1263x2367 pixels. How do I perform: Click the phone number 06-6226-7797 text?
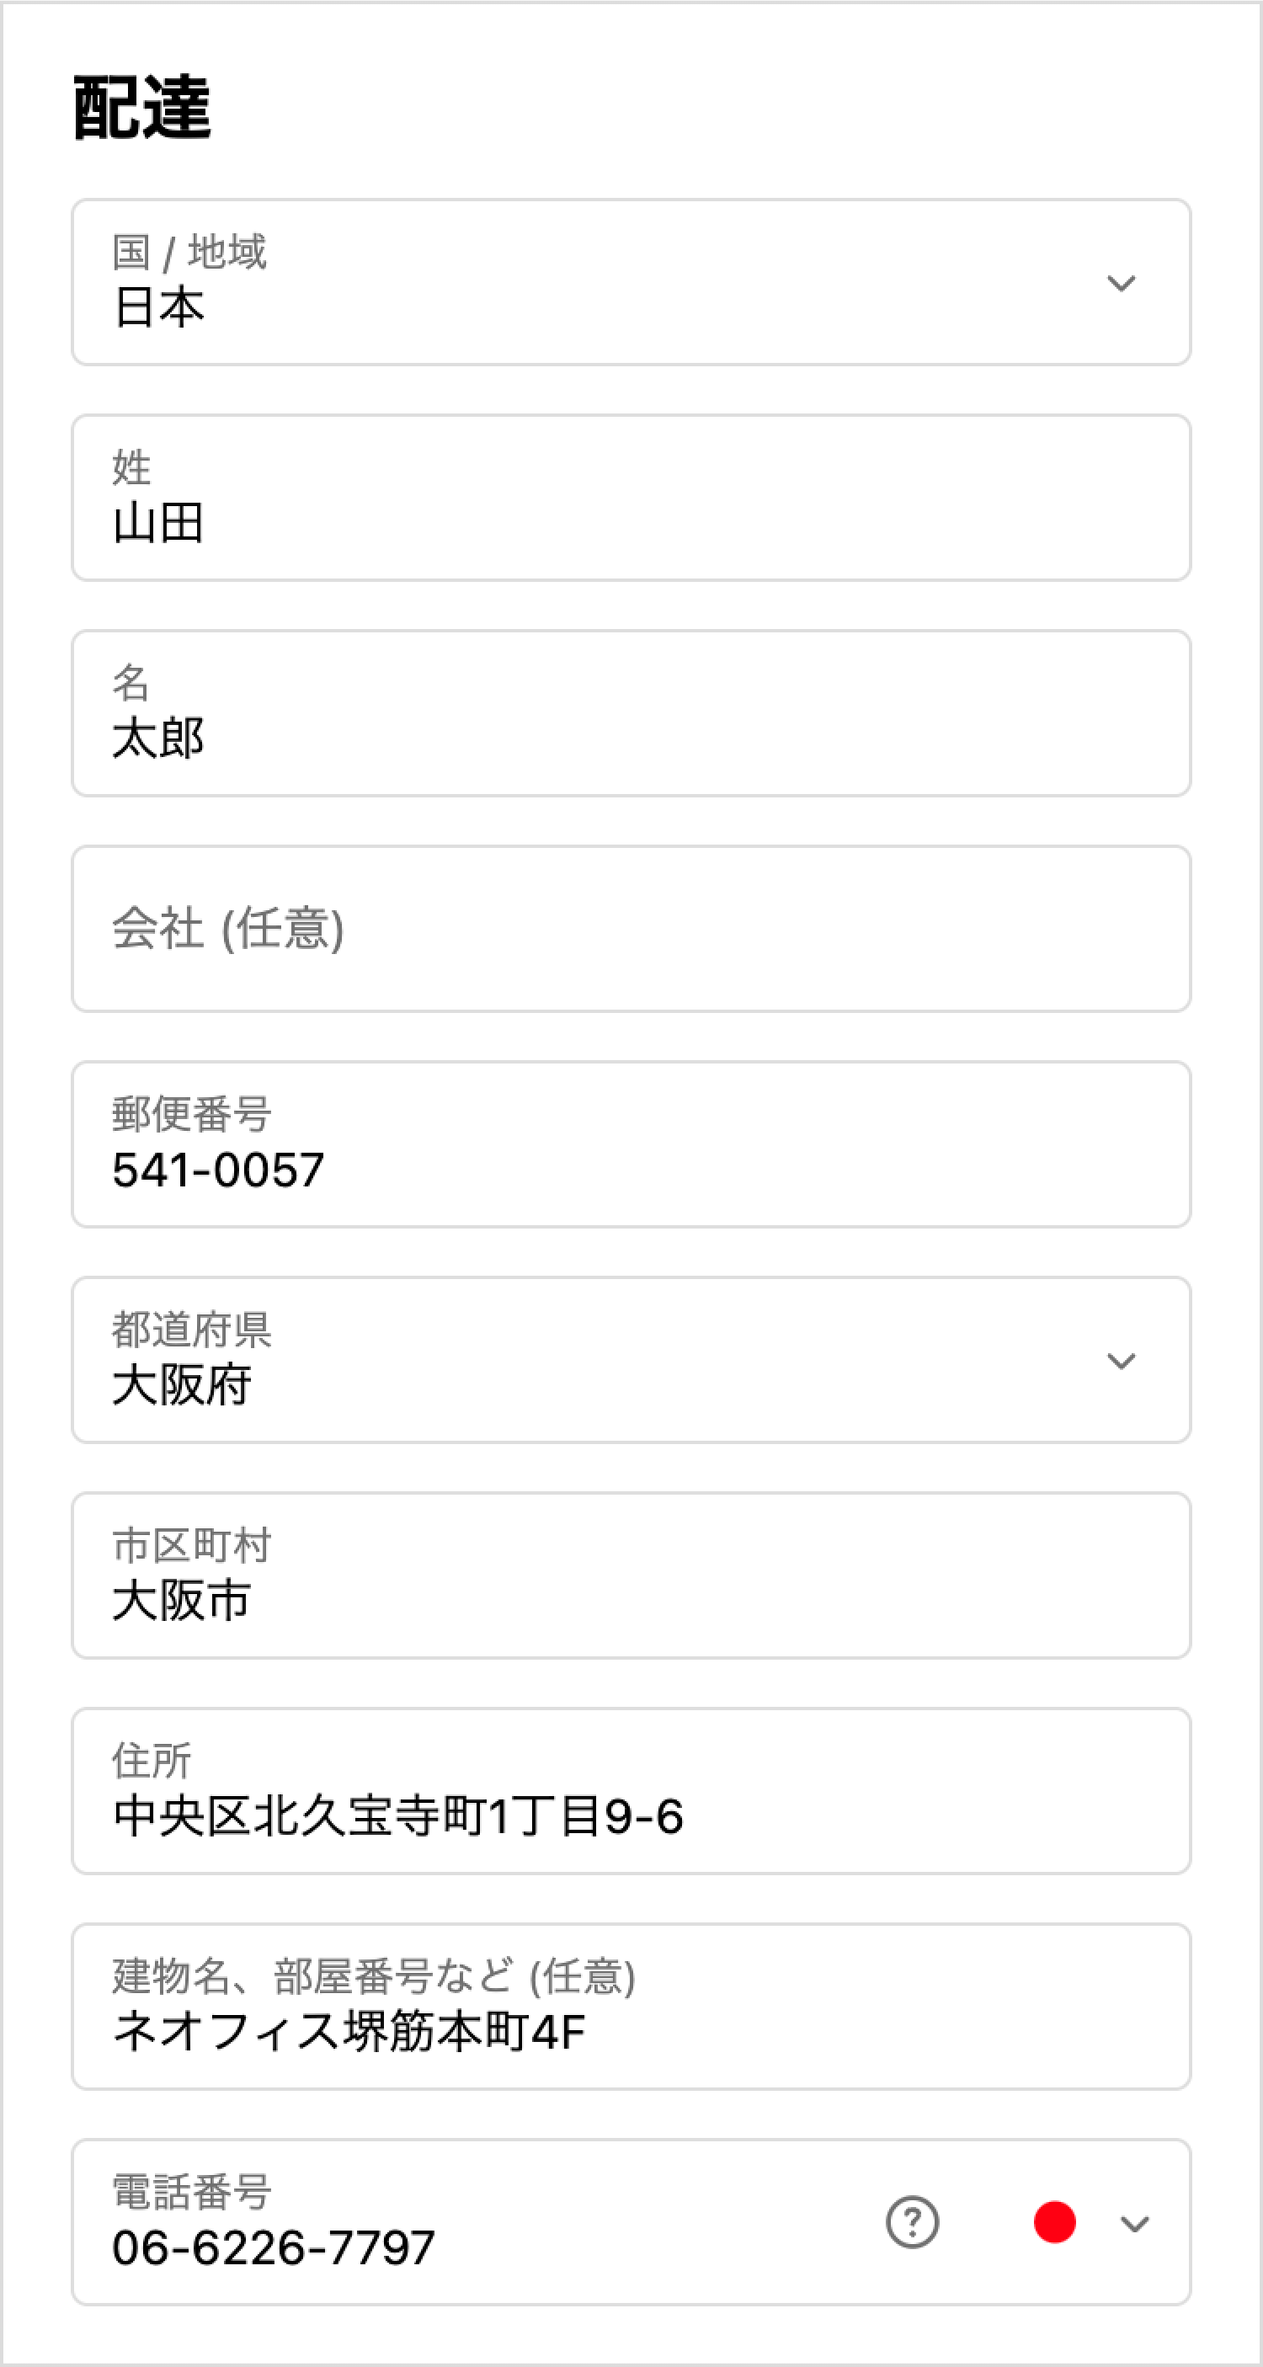pyautogui.click(x=273, y=2247)
